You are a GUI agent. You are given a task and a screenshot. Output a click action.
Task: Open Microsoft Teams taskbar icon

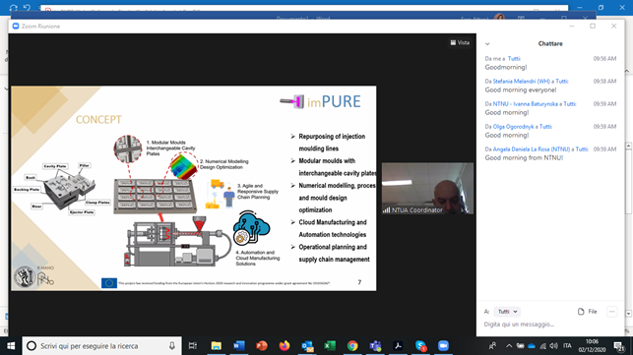tap(375, 346)
